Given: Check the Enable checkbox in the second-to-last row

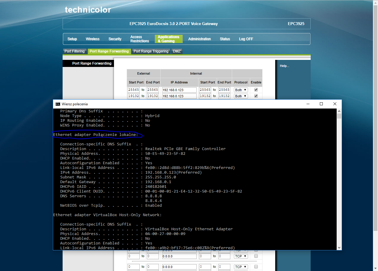Looking at the screenshot, I should 256,256.
